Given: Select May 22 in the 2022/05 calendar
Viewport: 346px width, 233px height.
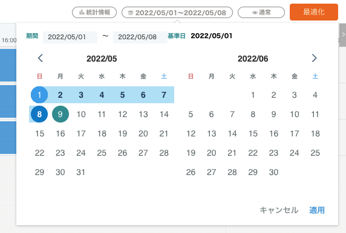Looking at the screenshot, I should click(x=39, y=153).
